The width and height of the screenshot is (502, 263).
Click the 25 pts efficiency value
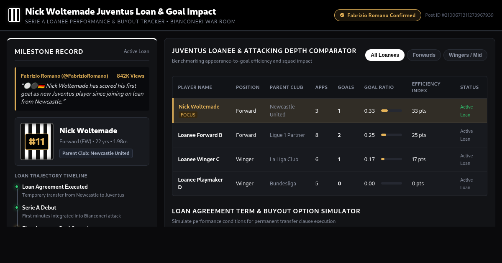coord(419,135)
